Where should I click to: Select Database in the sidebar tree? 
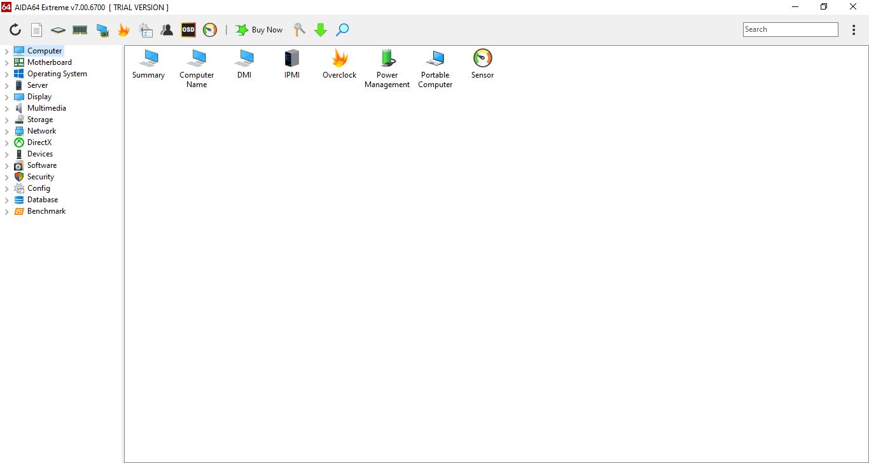click(x=36, y=200)
